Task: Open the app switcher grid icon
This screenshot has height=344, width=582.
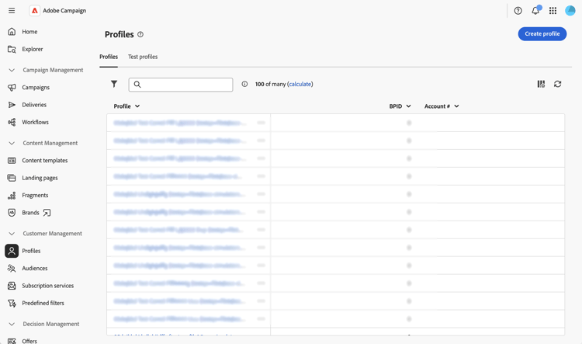Action: 553,11
